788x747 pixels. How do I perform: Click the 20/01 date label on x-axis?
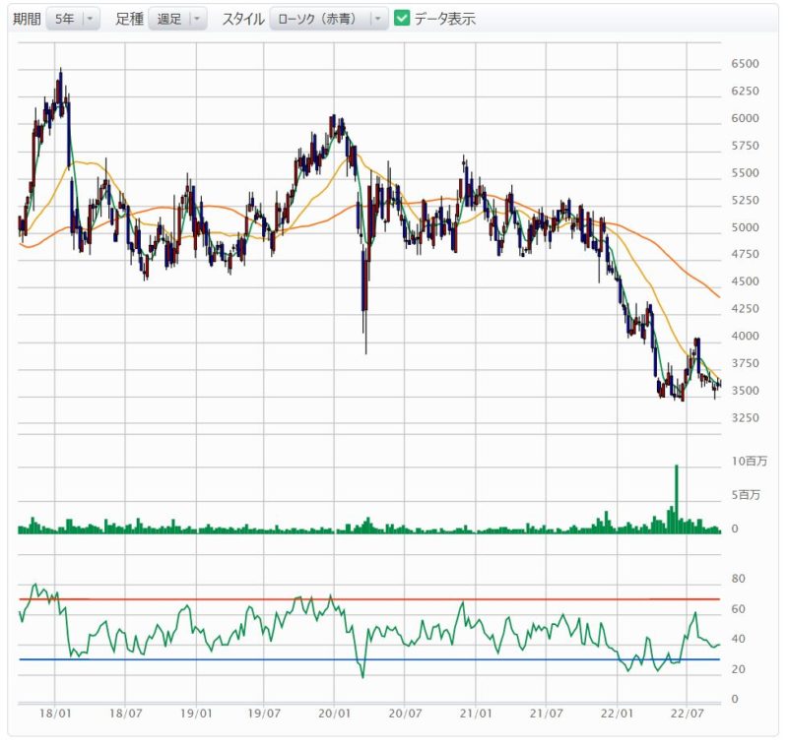[335, 712]
